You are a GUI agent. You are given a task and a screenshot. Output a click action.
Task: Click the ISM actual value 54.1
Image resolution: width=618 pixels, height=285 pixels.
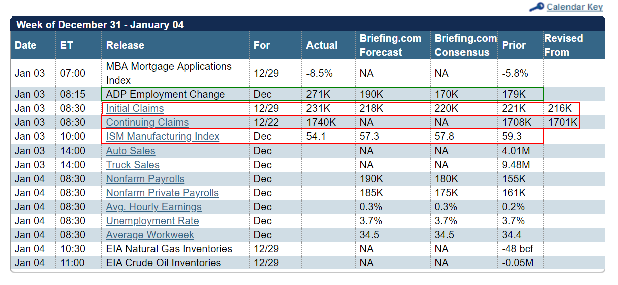[316, 136]
